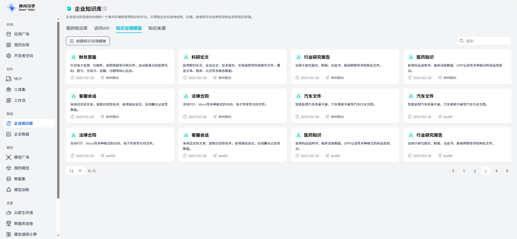Switch to the 知识来源 tab
Viewport: 517px width, 239px height.
tap(157, 28)
